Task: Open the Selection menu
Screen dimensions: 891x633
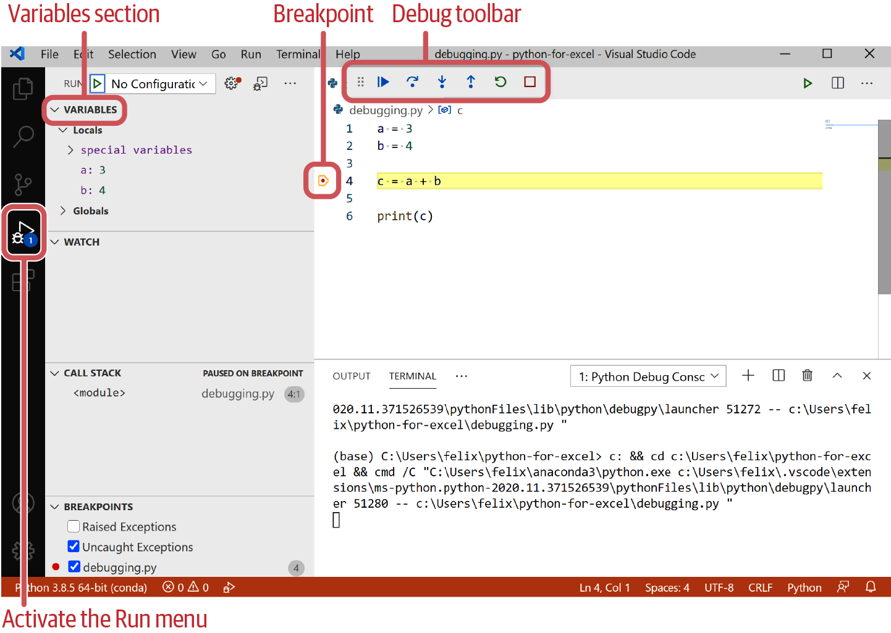Action: (132, 54)
